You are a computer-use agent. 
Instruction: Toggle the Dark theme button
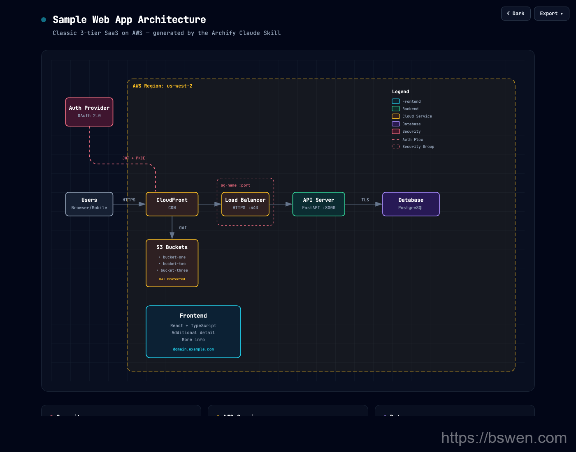516,14
